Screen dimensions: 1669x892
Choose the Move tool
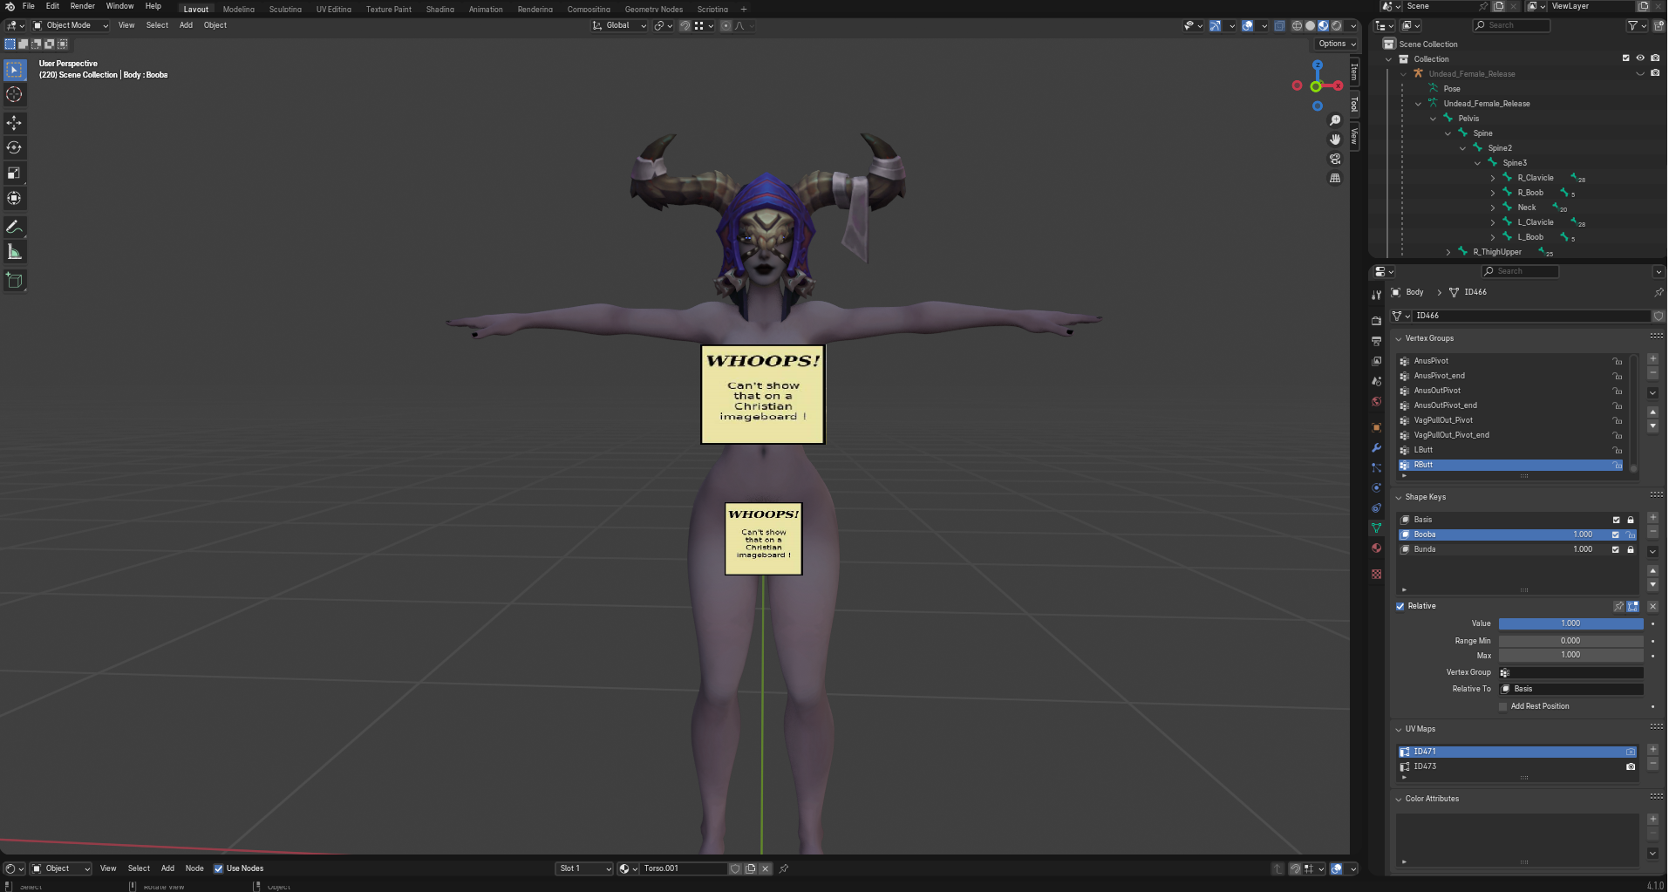15,123
